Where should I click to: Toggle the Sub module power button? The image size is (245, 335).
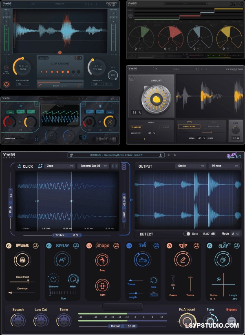pyautogui.click(x=129, y=246)
